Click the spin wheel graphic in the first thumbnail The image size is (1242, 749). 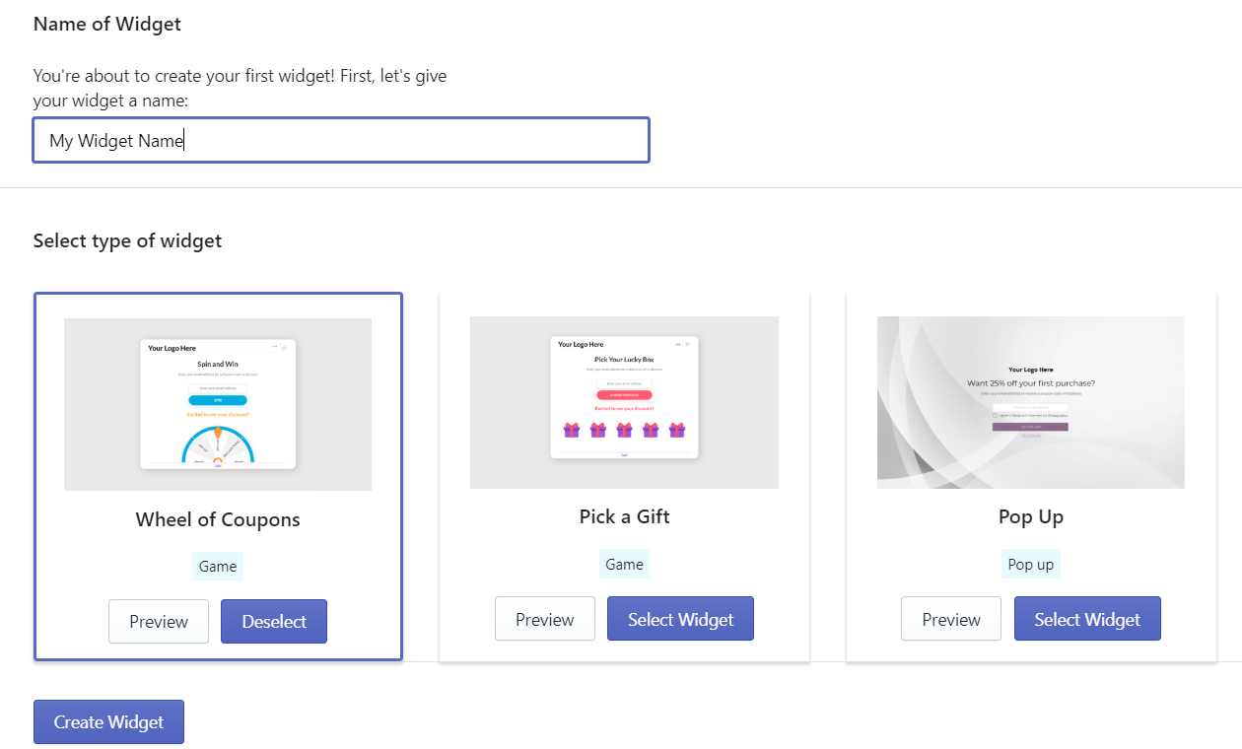tap(218, 445)
